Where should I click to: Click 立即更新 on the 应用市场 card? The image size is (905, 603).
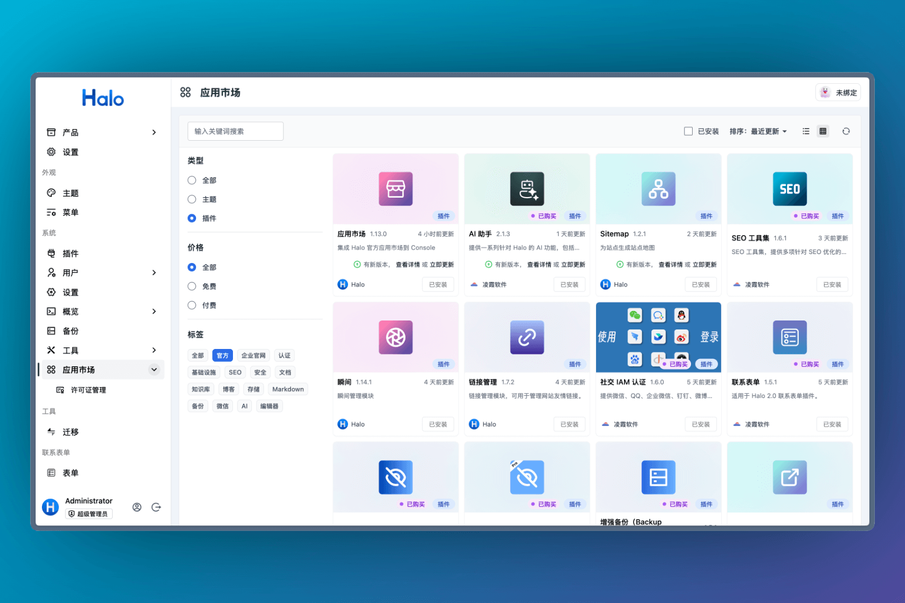tap(441, 265)
